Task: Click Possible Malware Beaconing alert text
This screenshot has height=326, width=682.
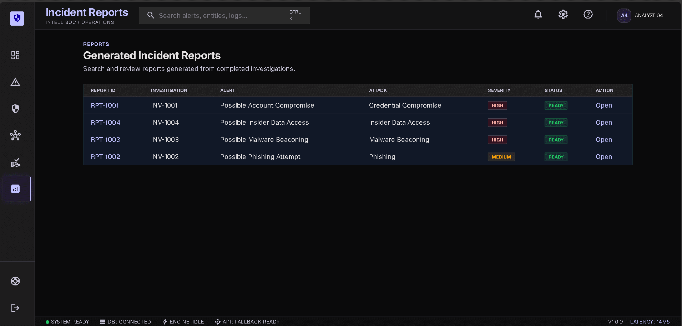Action: tap(264, 140)
